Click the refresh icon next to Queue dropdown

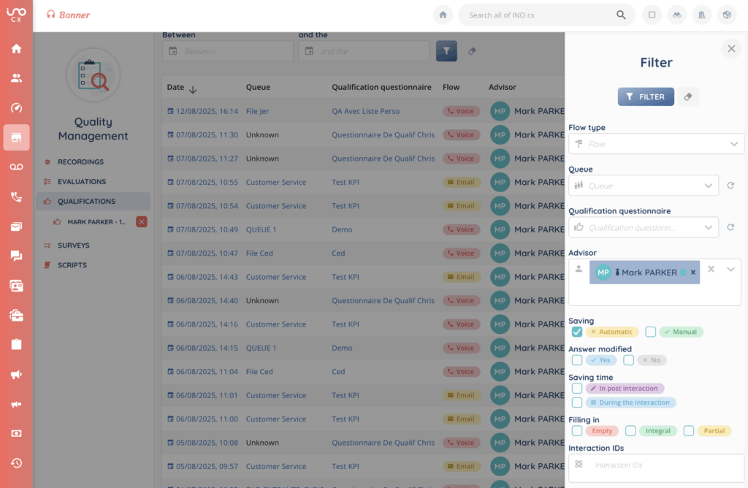(730, 186)
